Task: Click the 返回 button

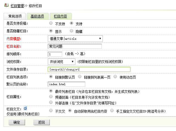Action: pos(41,122)
